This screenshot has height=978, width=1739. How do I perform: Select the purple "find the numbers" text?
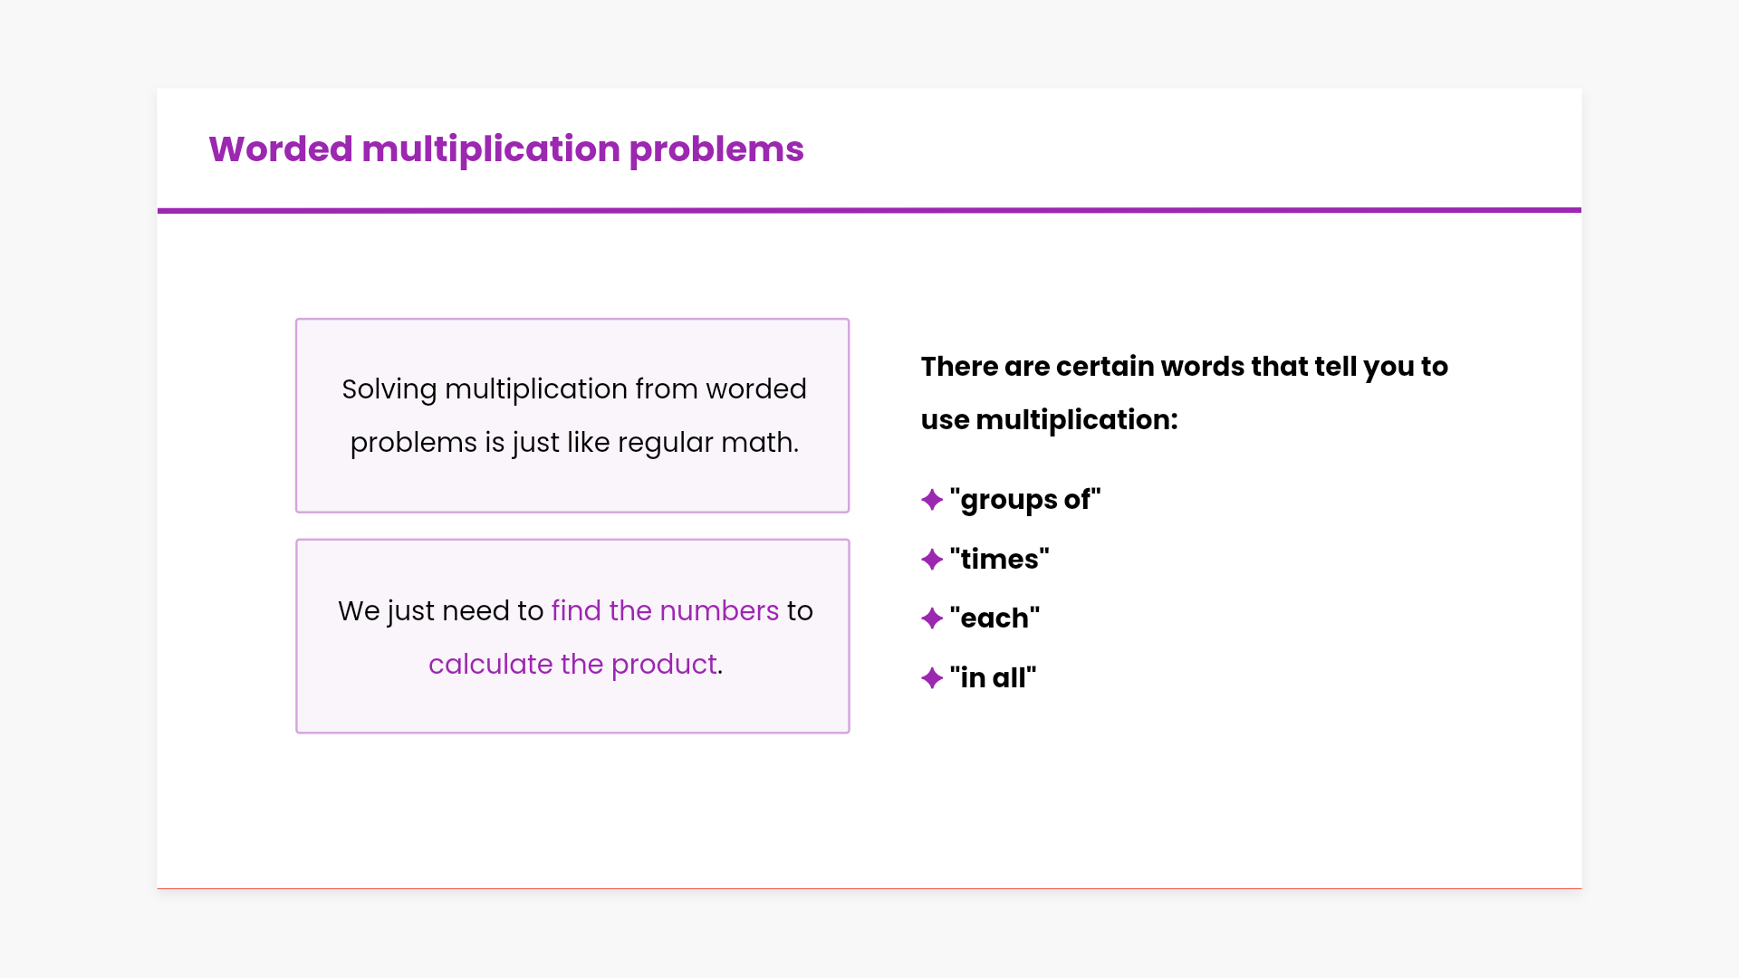click(665, 611)
